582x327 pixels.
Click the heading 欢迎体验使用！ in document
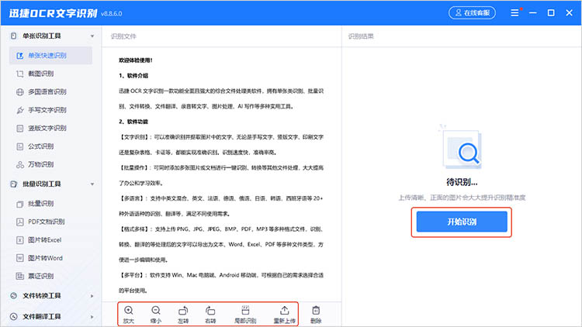click(136, 60)
